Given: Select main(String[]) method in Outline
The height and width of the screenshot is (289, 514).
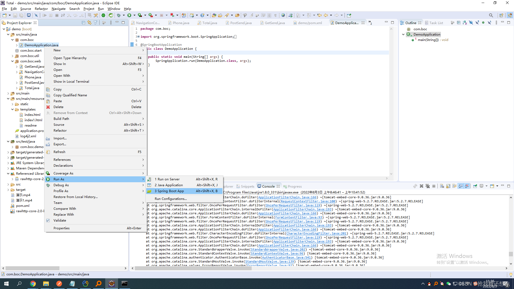Looking at the screenshot, I should pyautogui.click(x=433, y=40).
